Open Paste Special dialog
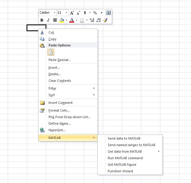The image size is (191, 183). (68, 60)
